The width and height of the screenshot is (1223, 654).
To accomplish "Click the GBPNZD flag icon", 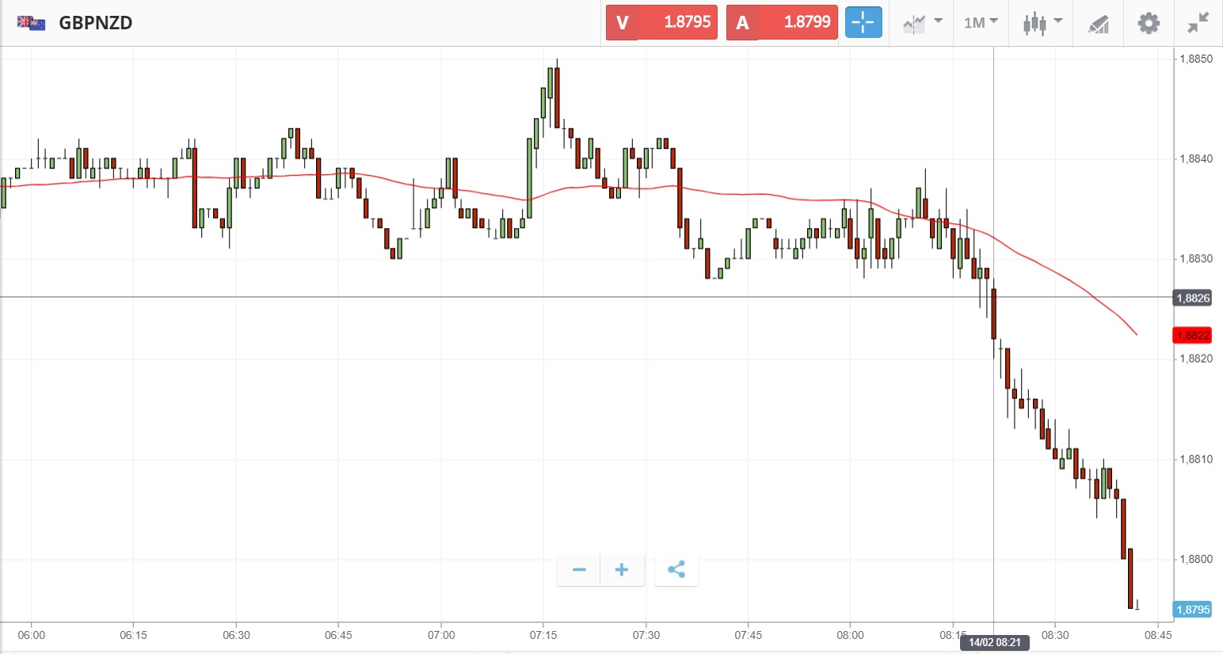I will [x=32, y=23].
